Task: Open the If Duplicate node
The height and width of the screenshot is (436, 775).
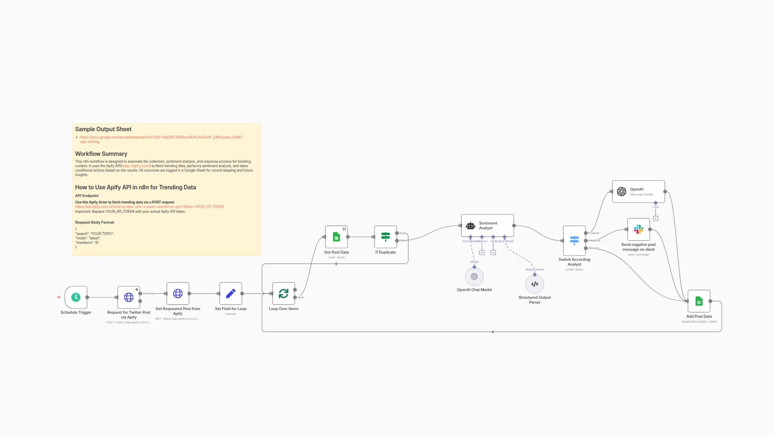Action: tap(385, 237)
